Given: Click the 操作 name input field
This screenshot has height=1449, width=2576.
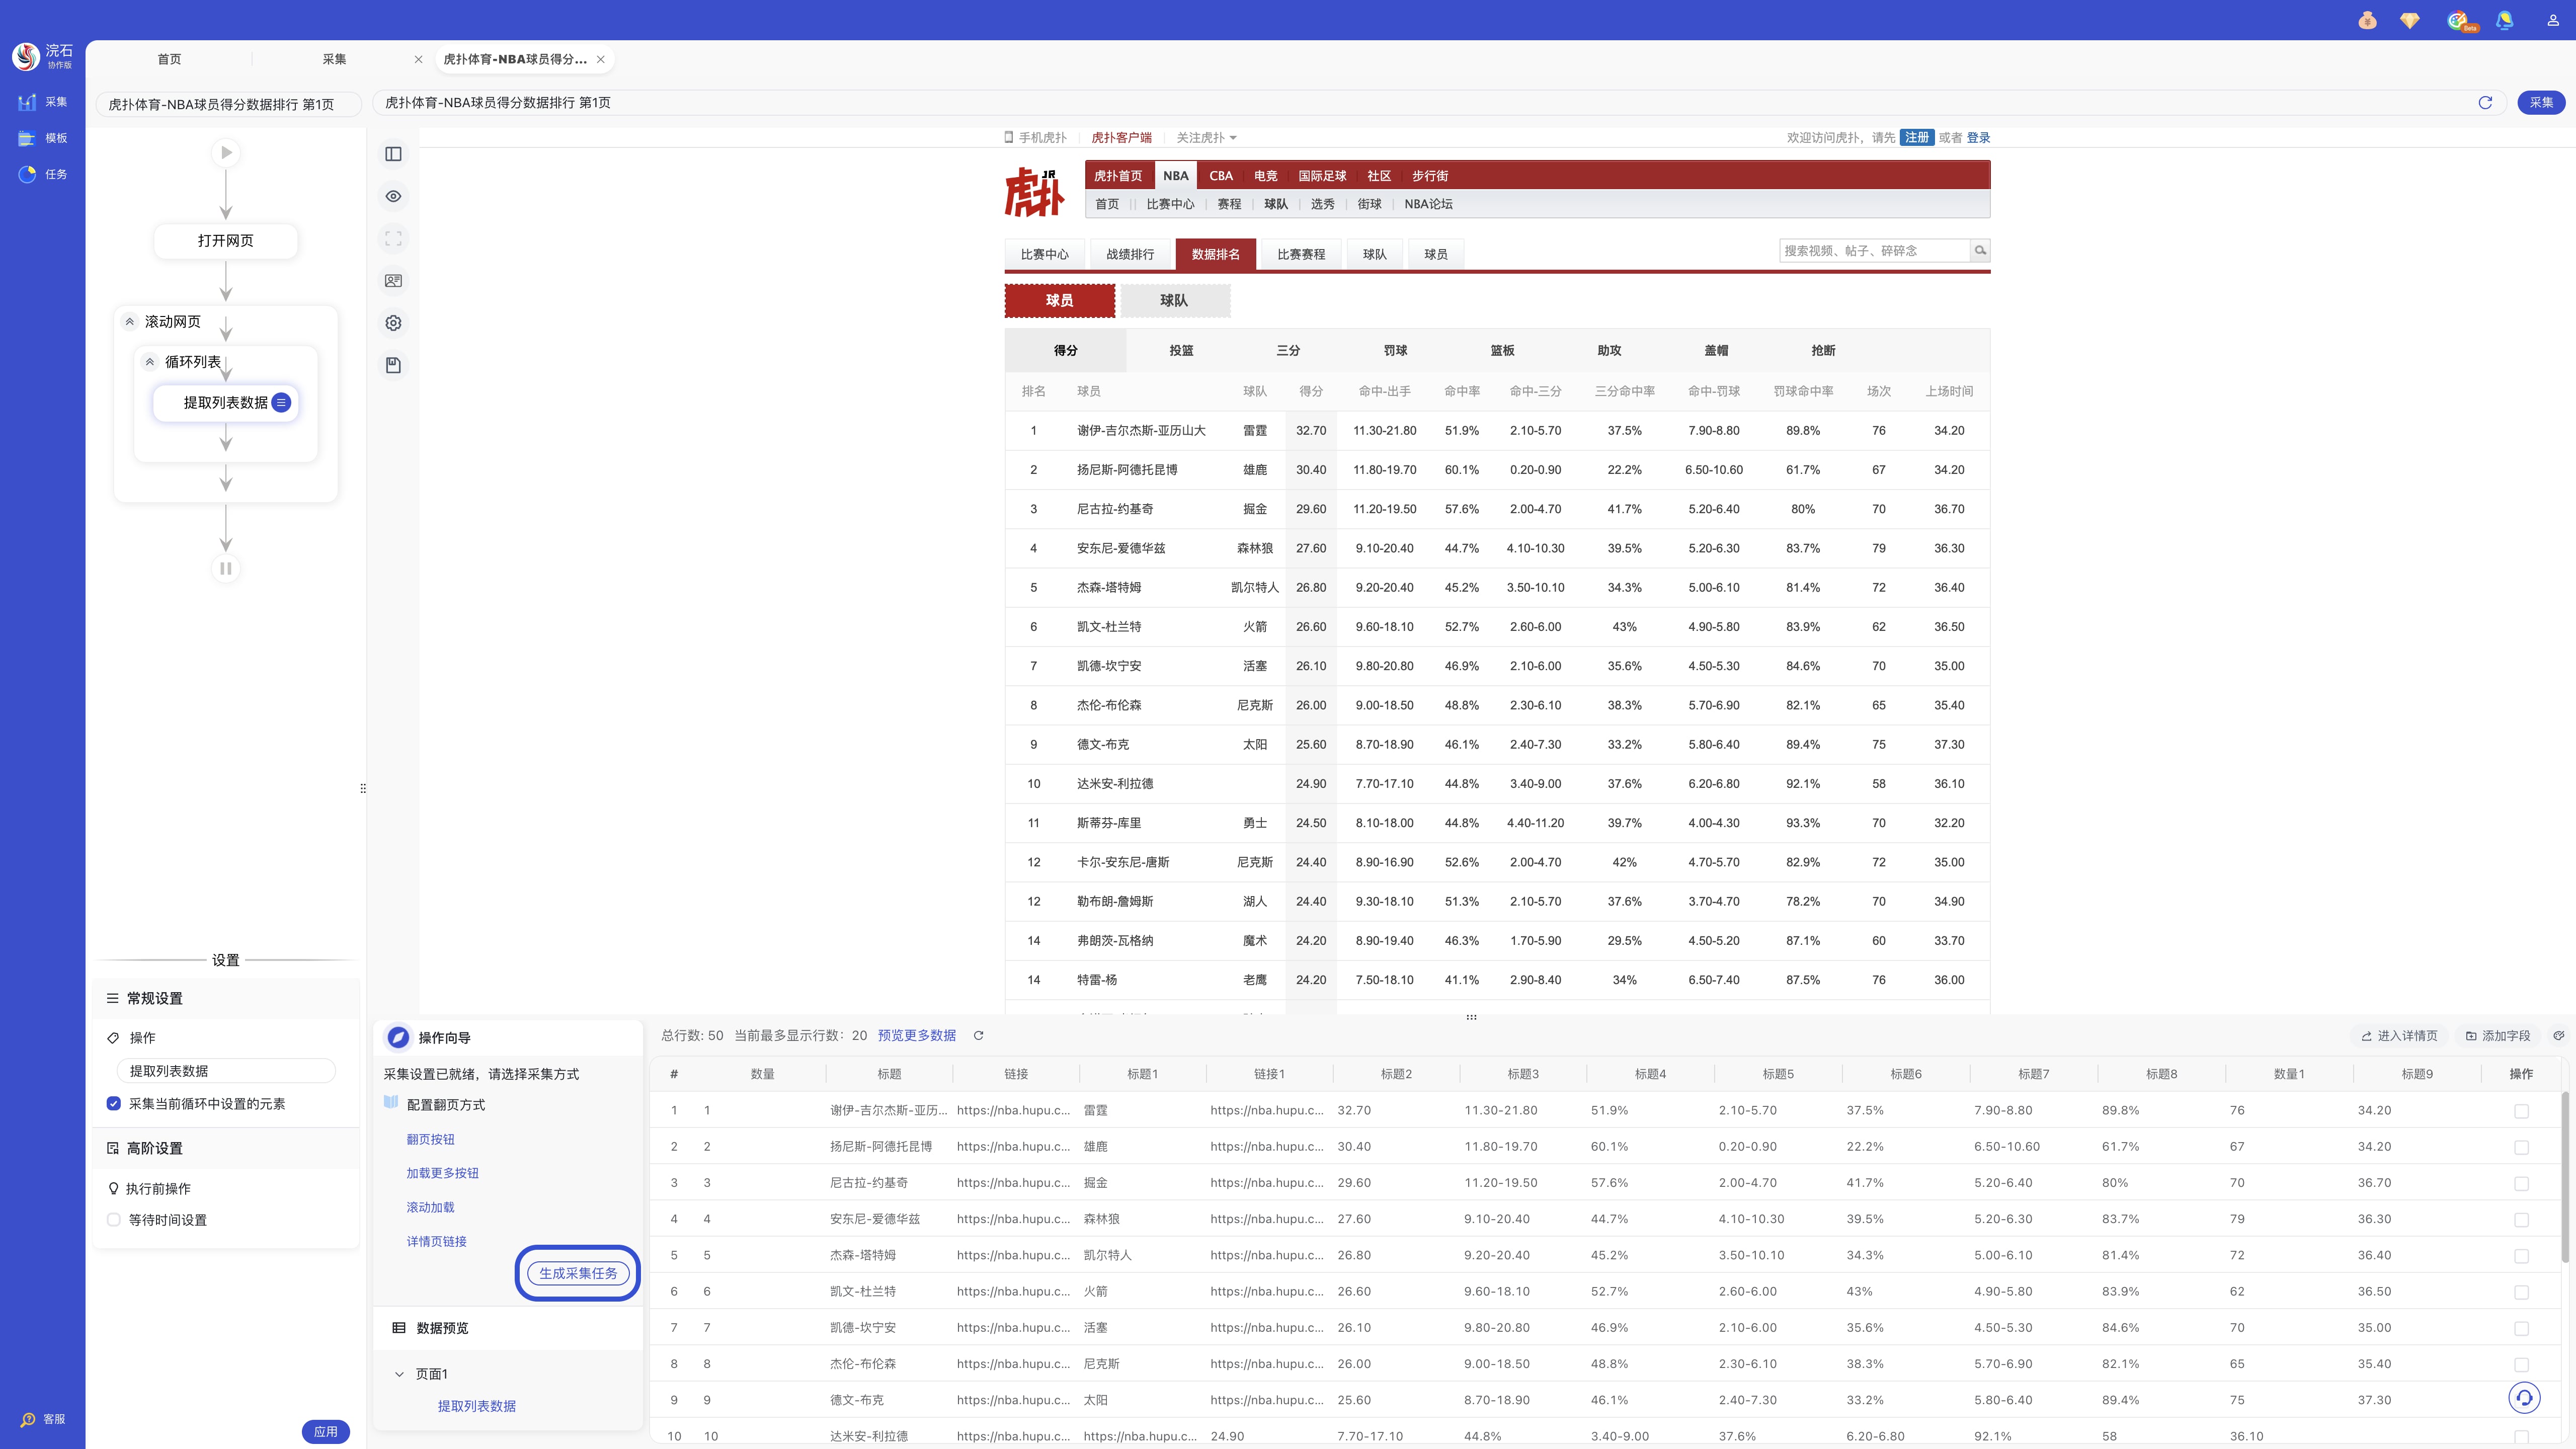Looking at the screenshot, I should (226, 1071).
